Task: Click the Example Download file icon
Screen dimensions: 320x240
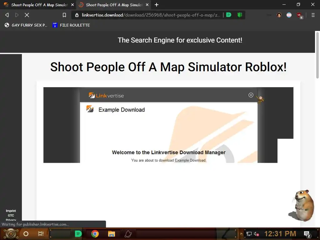Action: tap(90, 109)
